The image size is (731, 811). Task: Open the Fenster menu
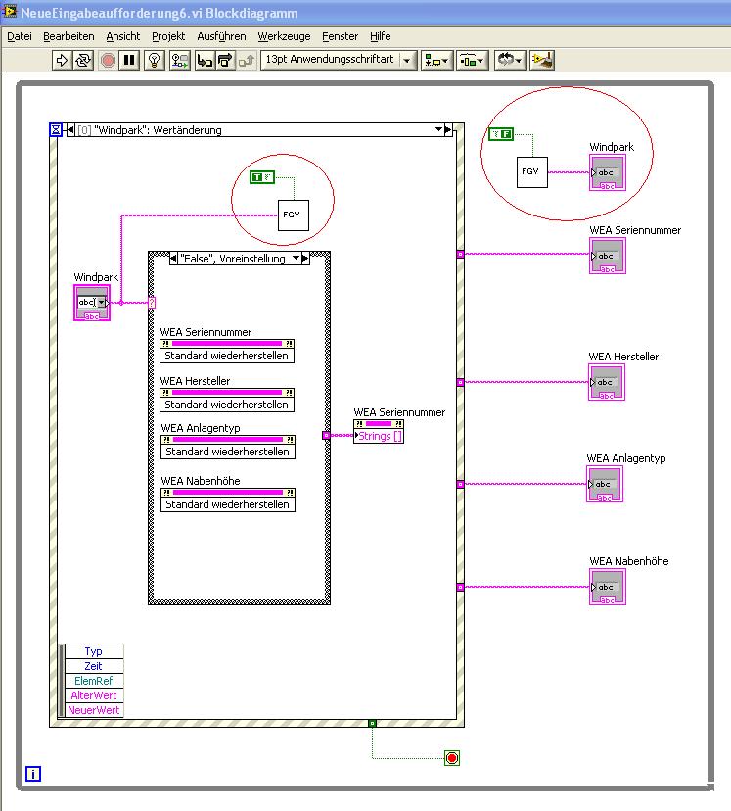click(340, 36)
